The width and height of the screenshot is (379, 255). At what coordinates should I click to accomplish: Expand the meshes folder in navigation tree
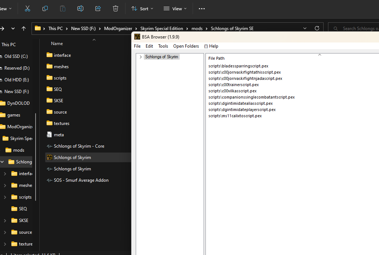[x=5, y=185]
